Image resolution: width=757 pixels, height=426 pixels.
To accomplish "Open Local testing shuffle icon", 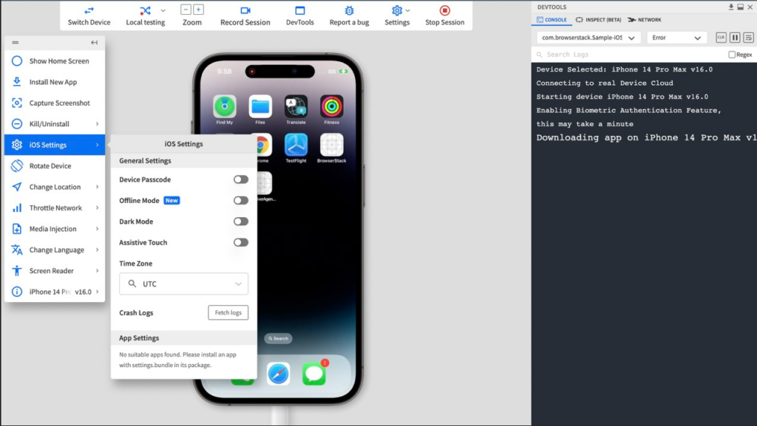I will (x=145, y=10).
